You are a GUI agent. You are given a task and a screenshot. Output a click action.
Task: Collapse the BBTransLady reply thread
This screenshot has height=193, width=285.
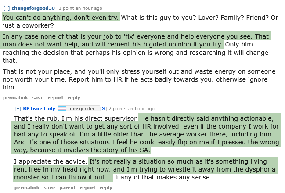tap(18, 108)
